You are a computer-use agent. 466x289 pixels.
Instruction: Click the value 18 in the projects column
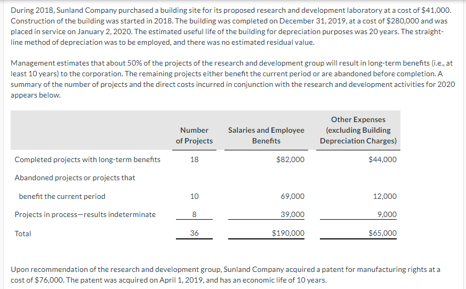(194, 159)
